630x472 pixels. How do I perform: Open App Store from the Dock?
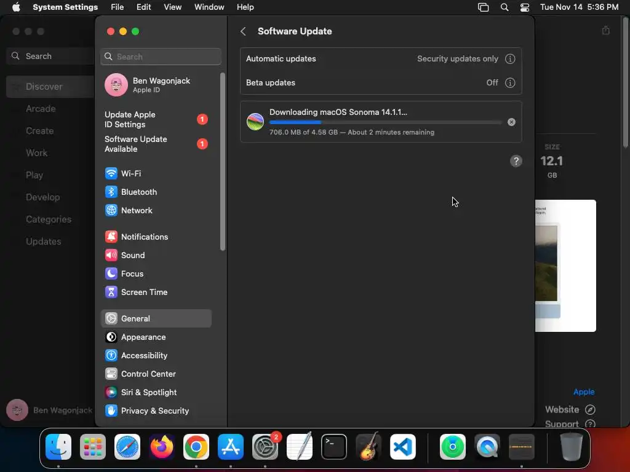(x=231, y=447)
